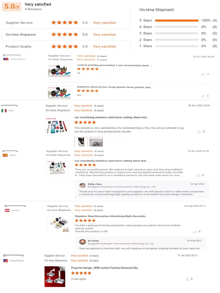The width and height of the screenshot is (220, 293).
Task: Switch to On-time Shipment rating row
Action: pyautogui.click(x=66, y=35)
